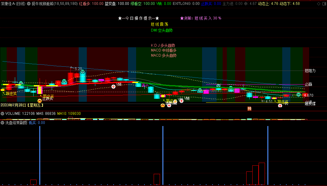Viewport: 327px width, 186px height.
Task: Click the tall red candle beneath the 5.20 label
Action: [70, 78]
